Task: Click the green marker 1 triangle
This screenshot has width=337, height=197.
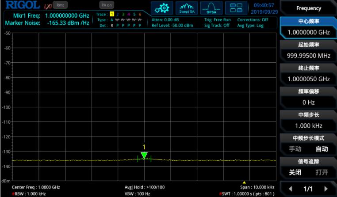Action: tap(144, 155)
